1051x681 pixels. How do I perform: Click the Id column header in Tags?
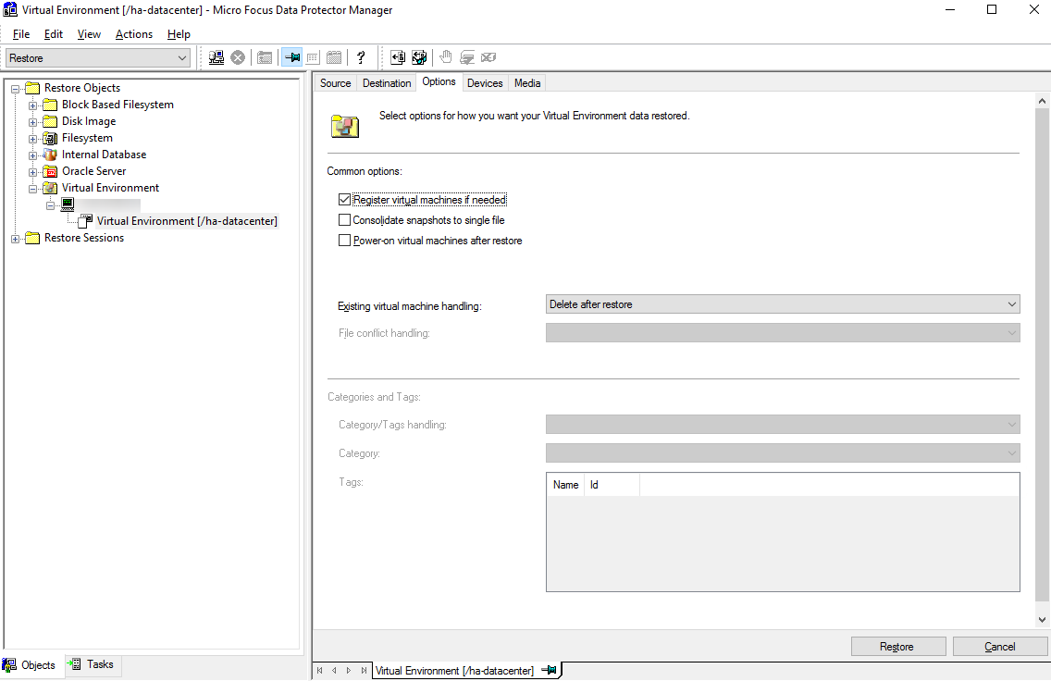612,485
